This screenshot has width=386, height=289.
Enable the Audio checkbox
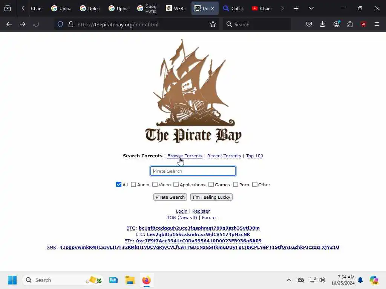coord(133,184)
